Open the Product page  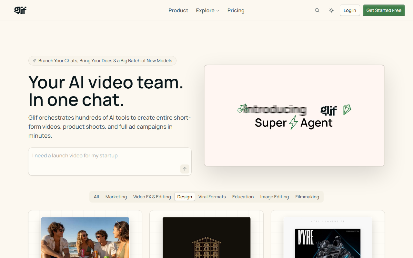pyautogui.click(x=178, y=10)
